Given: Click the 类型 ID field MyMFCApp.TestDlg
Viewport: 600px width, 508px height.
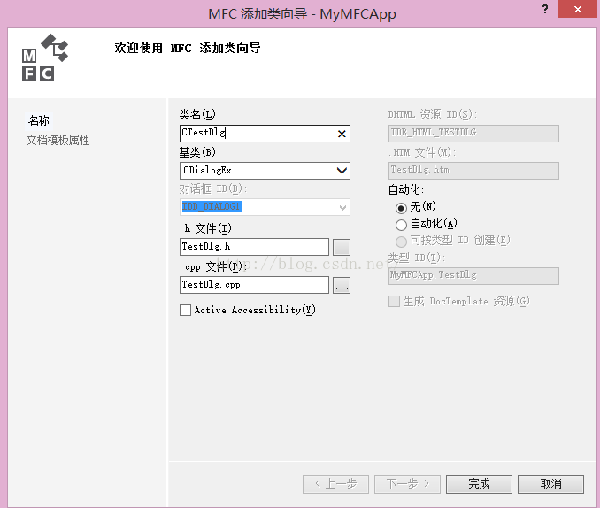Looking at the screenshot, I should [473, 276].
